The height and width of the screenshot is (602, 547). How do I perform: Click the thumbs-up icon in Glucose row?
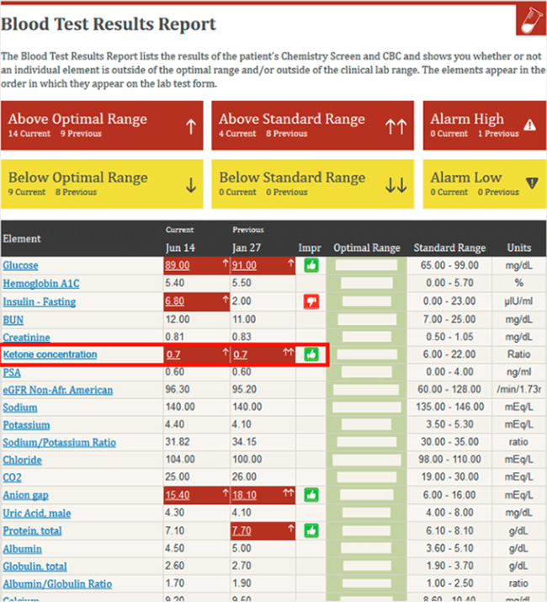[311, 265]
